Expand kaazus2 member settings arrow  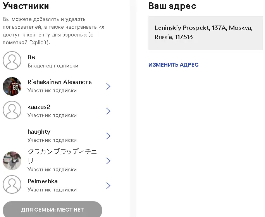(108, 111)
